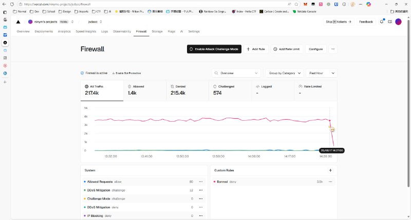Image resolution: width=411 pixels, height=220 pixels.
Task: Enable Bot Protection
Action: tap(126, 73)
